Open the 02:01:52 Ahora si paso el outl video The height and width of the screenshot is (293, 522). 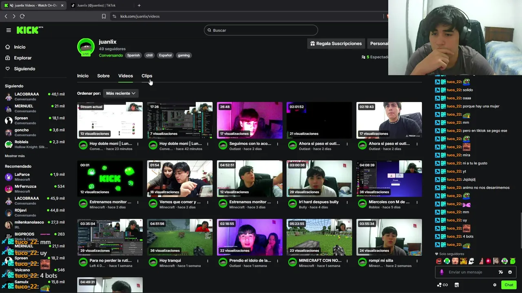tap(319, 120)
